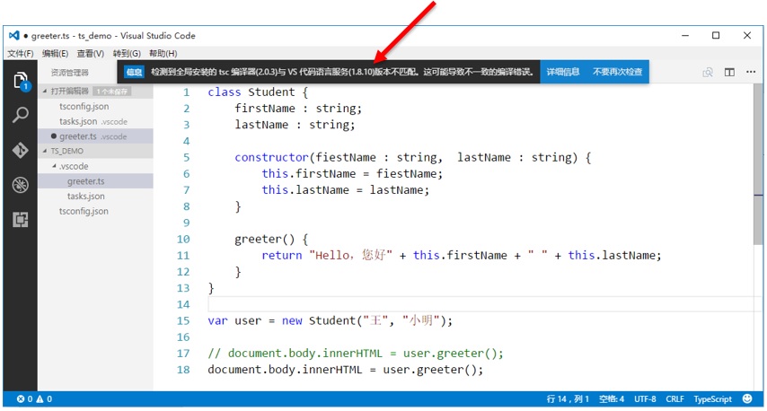Open the 帮助(H) menu
The height and width of the screenshot is (411, 767).
(163, 53)
